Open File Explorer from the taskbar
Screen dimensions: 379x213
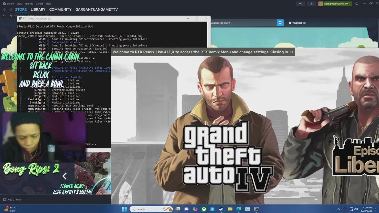pyautogui.click(x=230, y=209)
